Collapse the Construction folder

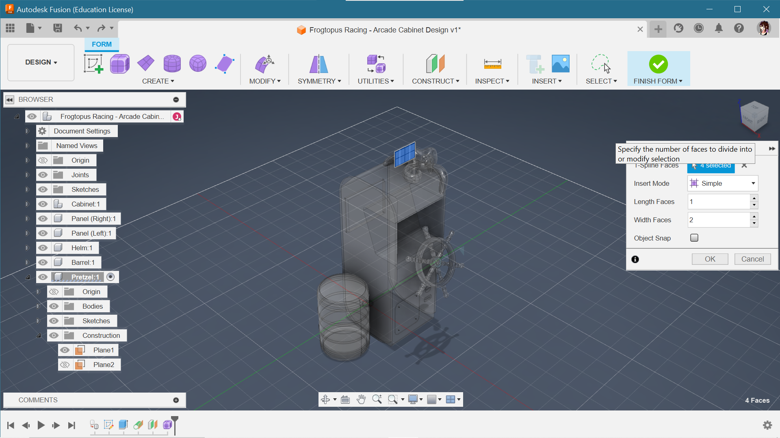(x=39, y=335)
